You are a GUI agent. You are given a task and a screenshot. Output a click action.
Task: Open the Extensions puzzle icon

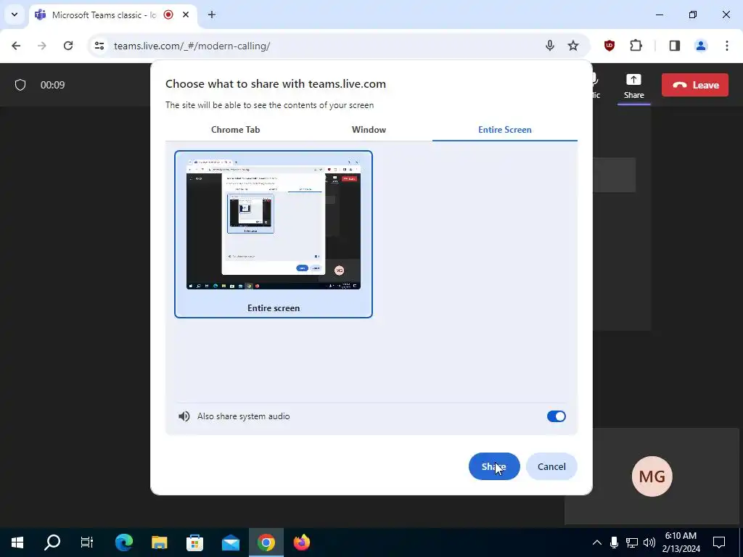(x=636, y=46)
